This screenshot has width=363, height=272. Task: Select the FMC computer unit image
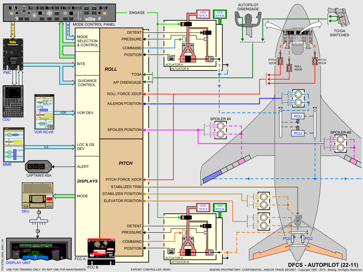(13, 54)
